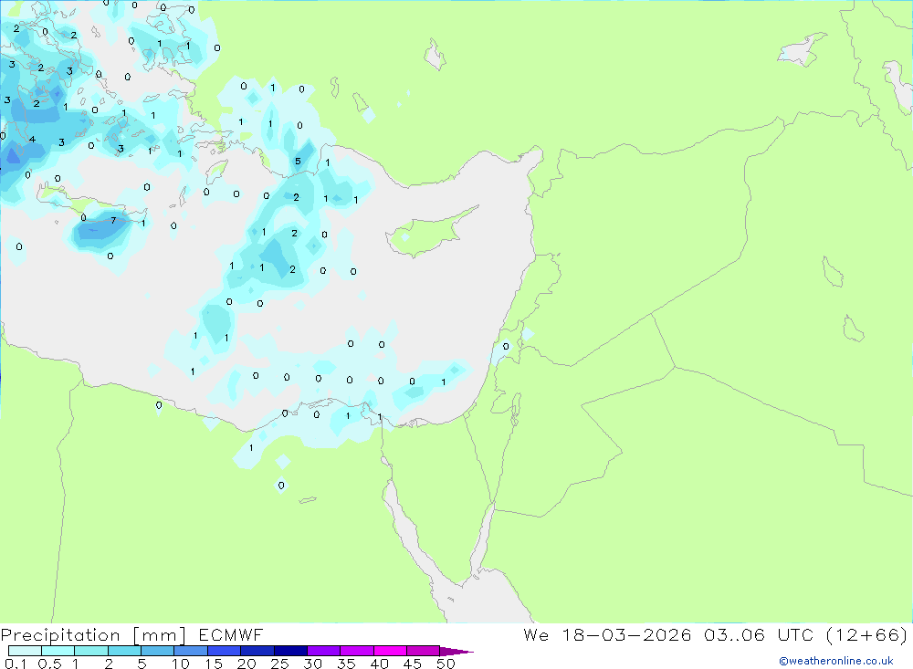
Task: Click the legend label "50"
Action: pyautogui.click(x=446, y=664)
